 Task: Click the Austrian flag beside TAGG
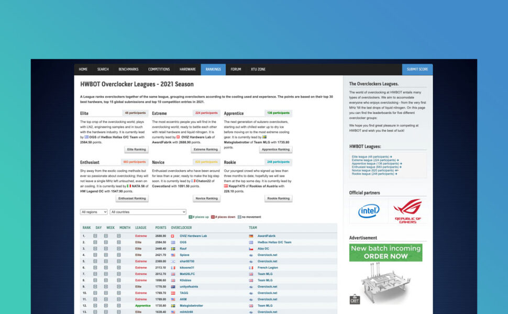pyautogui.click(x=173, y=293)
